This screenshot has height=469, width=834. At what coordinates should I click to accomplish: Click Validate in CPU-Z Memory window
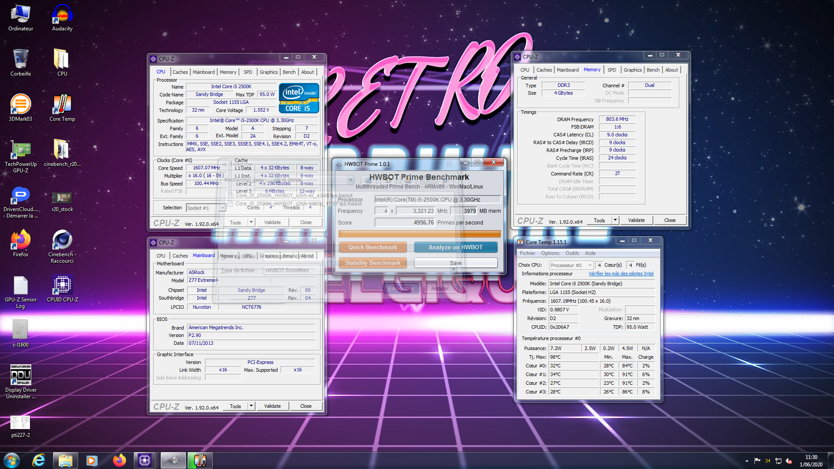[636, 220]
